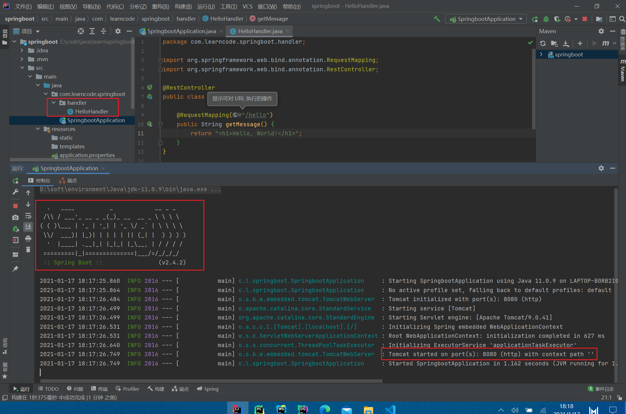Open Project panel settings gear

tap(118, 31)
